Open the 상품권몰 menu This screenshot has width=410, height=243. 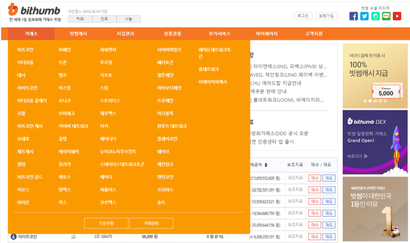click(172, 34)
